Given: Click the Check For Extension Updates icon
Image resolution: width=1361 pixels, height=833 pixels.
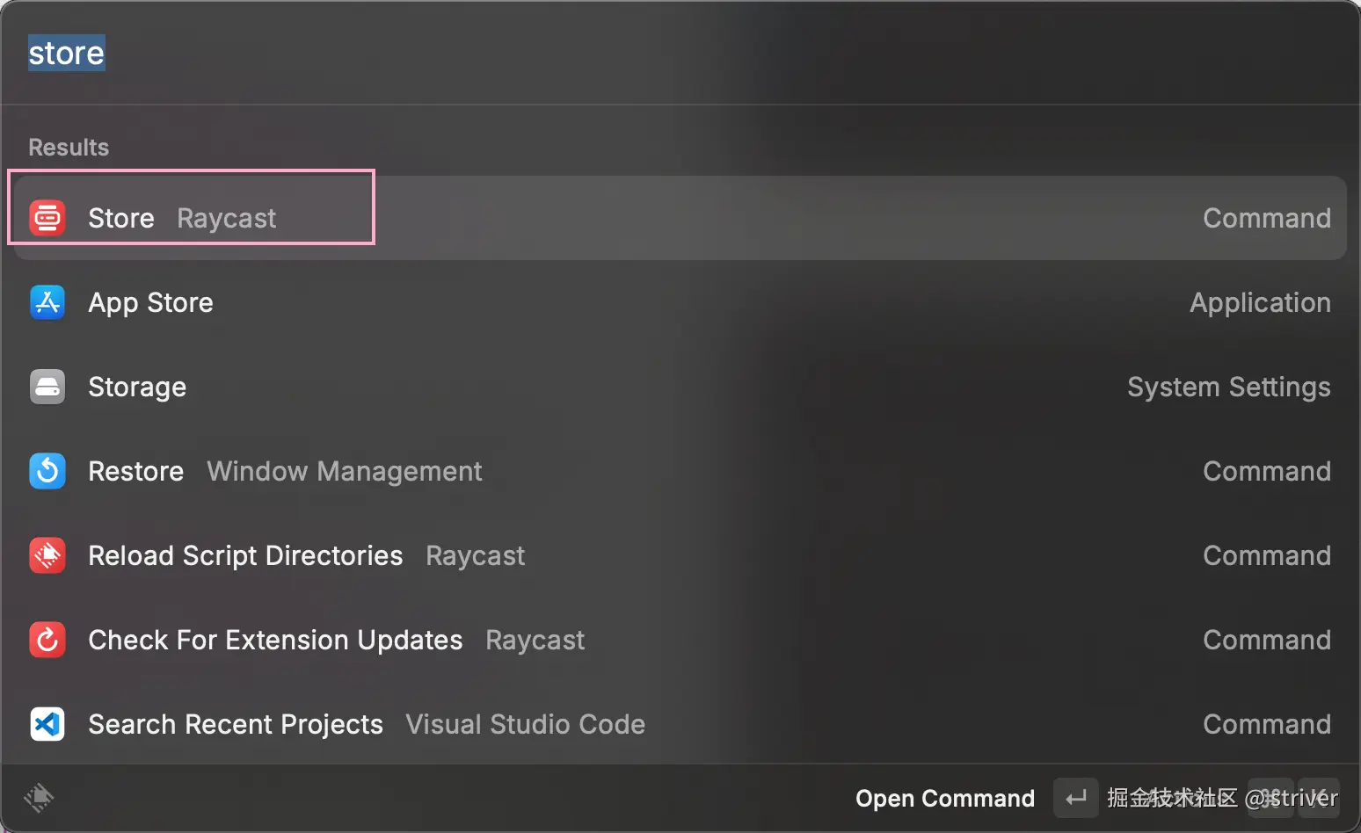Looking at the screenshot, I should click(47, 640).
